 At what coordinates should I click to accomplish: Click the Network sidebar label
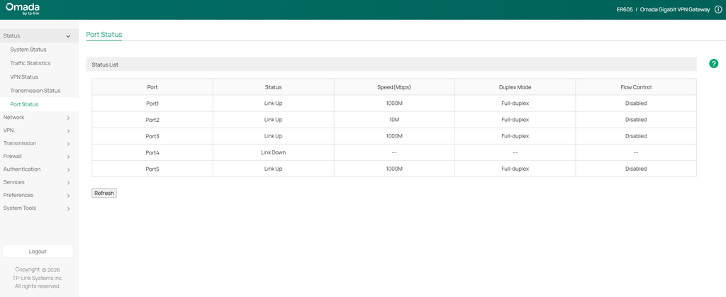(14, 118)
